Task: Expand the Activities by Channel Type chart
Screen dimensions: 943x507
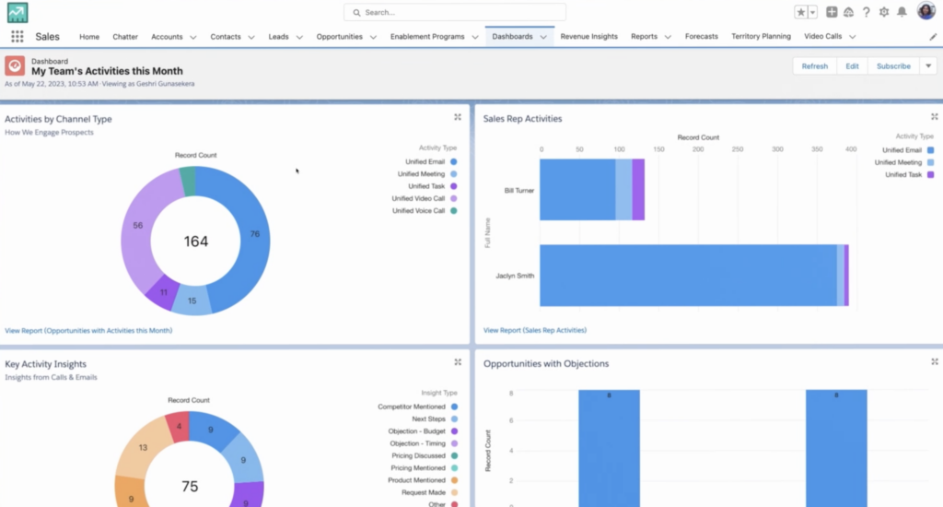Action: tap(458, 117)
